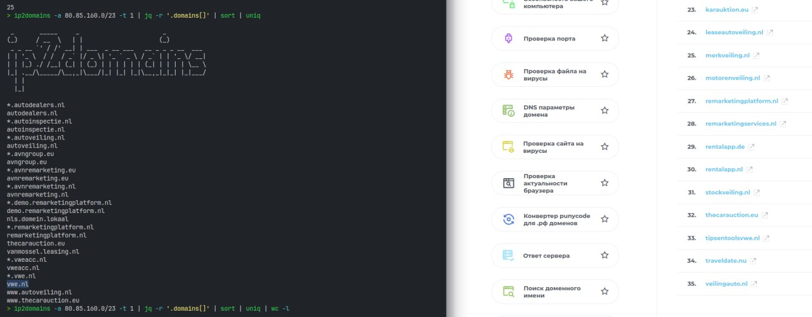Mark 'Проверка сайта на вирусы' as favorite
This screenshot has height=317, width=812.
click(605, 146)
